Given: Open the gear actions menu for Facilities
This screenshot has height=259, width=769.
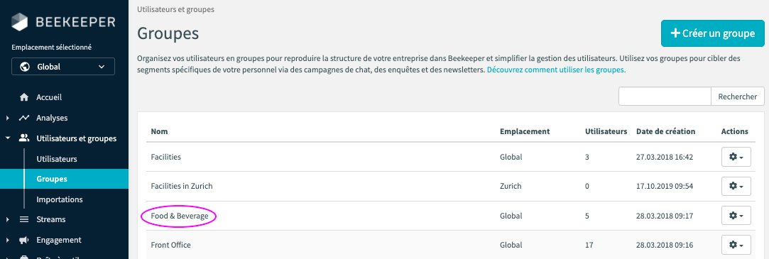Looking at the screenshot, I should (736, 157).
